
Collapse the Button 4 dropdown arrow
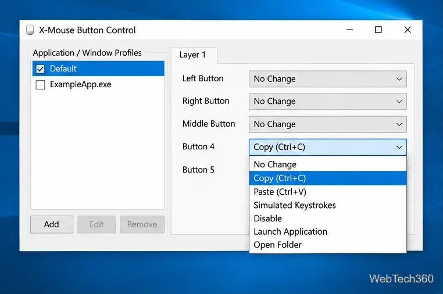click(399, 147)
